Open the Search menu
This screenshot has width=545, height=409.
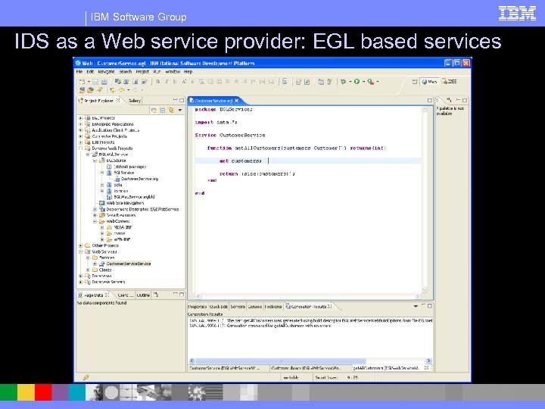point(126,72)
